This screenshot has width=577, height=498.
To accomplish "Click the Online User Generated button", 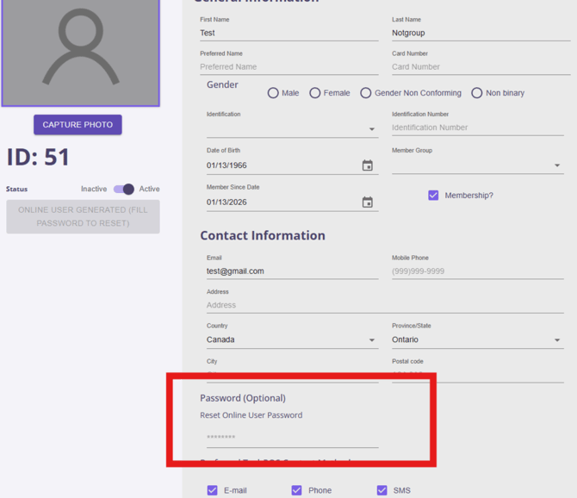I will (83, 216).
